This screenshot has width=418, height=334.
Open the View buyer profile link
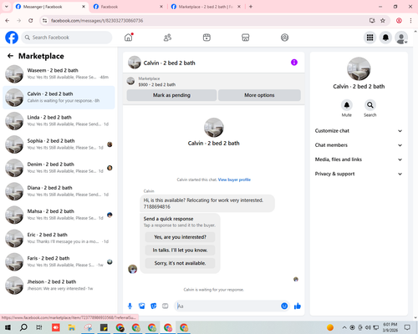pyautogui.click(x=234, y=180)
